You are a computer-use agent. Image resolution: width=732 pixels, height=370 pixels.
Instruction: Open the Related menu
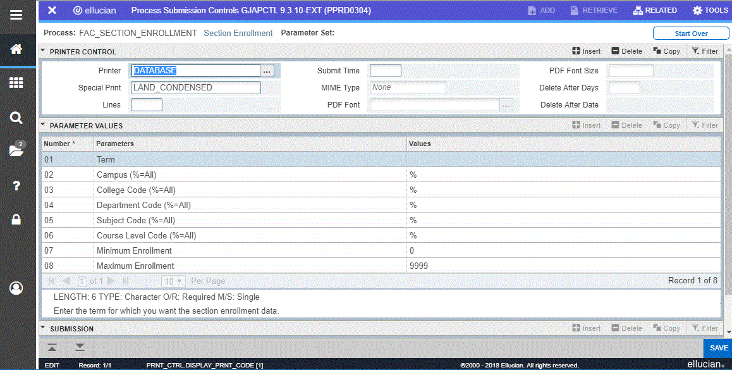tap(655, 10)
